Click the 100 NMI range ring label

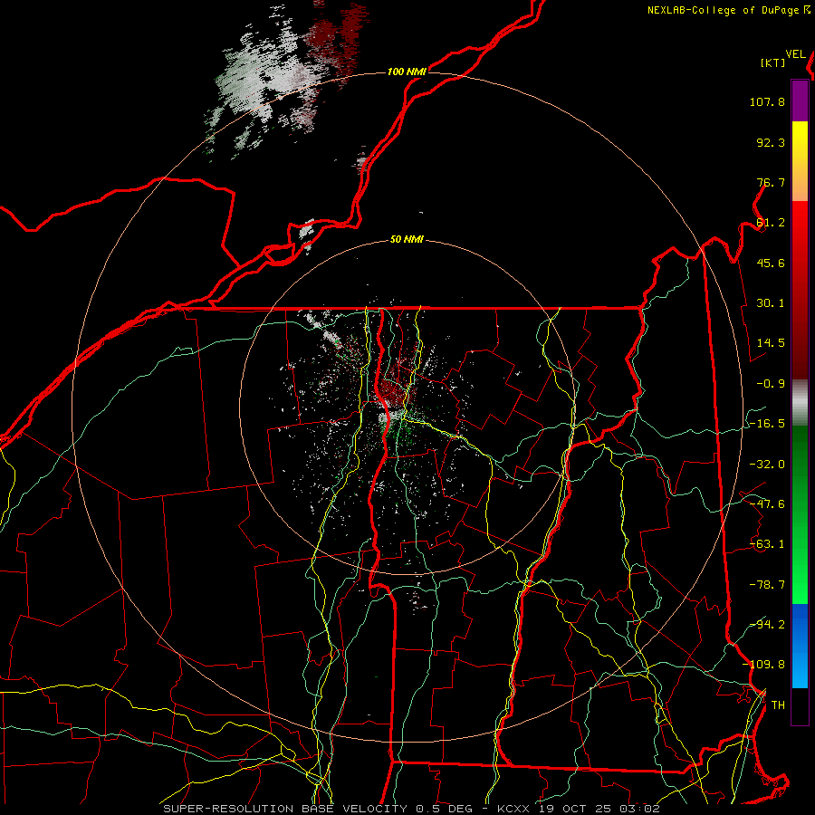coord(407,72)
